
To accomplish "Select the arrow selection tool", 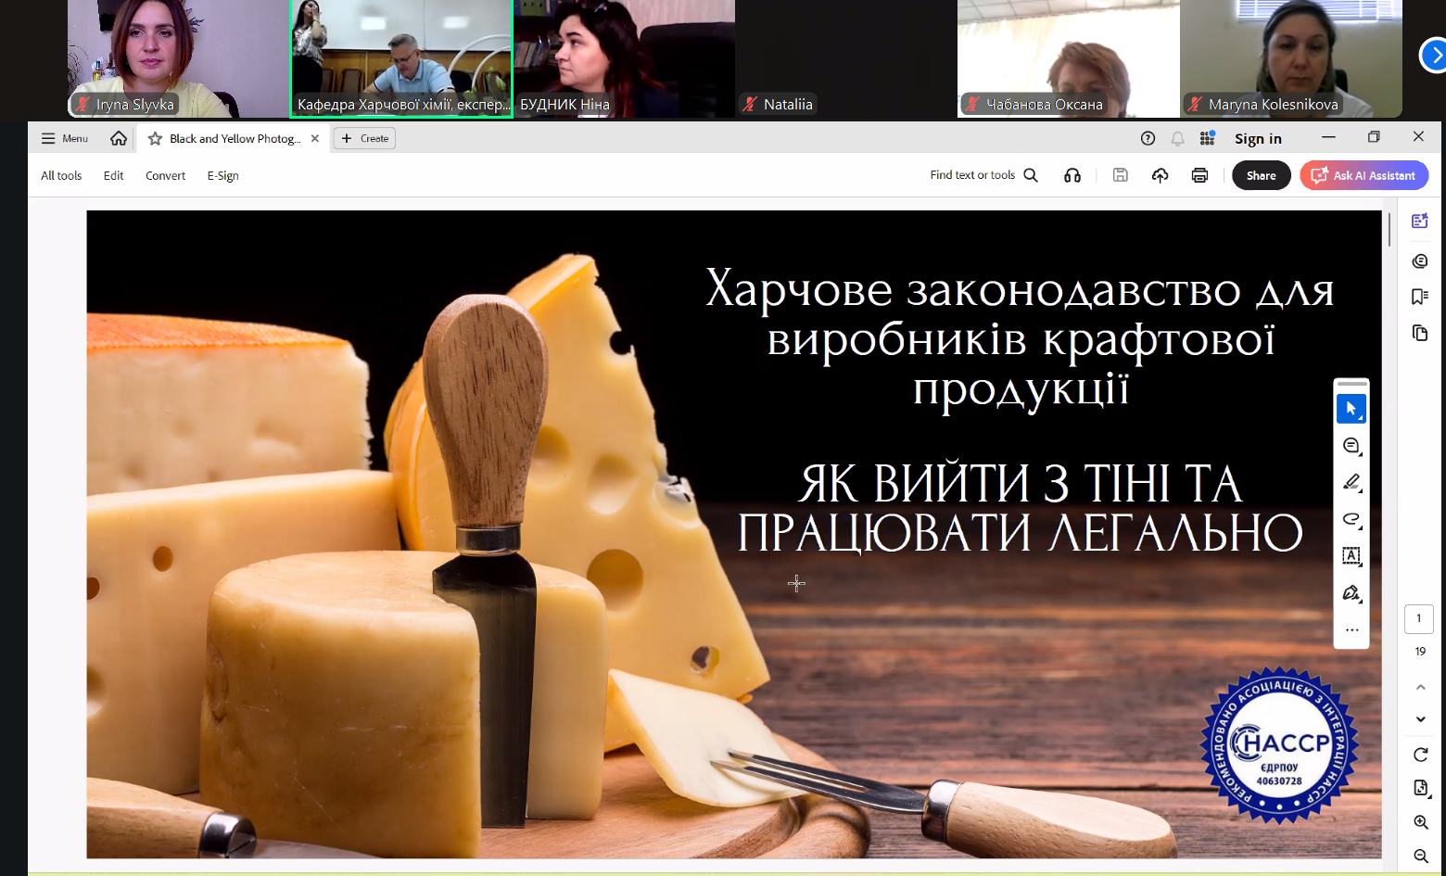I will [x=1351, y=409].
